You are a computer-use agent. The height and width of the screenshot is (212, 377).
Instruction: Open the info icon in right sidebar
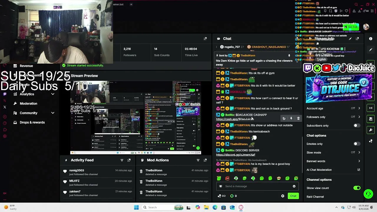(x=371, y=39)
